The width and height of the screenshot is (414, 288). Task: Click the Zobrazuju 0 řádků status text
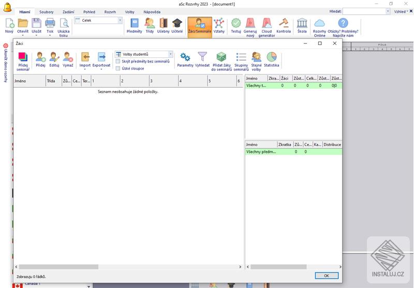pyautogui.click(x=31, y=277)
